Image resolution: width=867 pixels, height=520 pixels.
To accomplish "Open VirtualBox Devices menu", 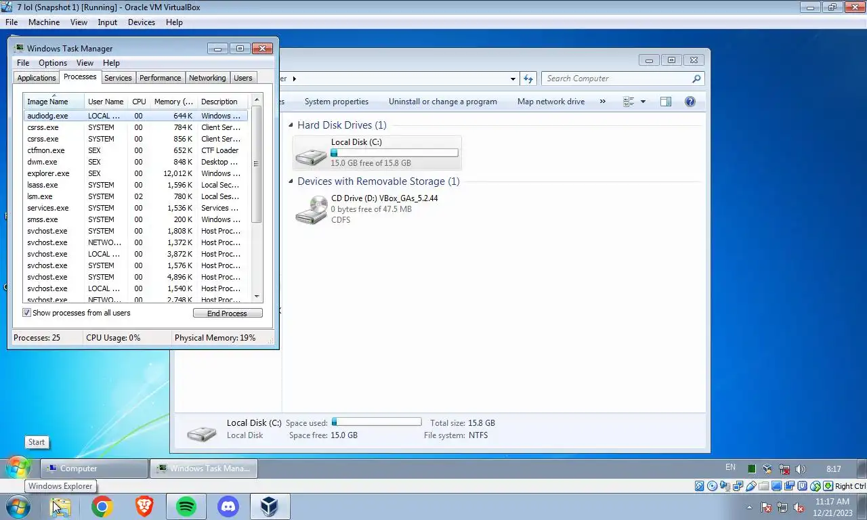I will tap(142, 22).
